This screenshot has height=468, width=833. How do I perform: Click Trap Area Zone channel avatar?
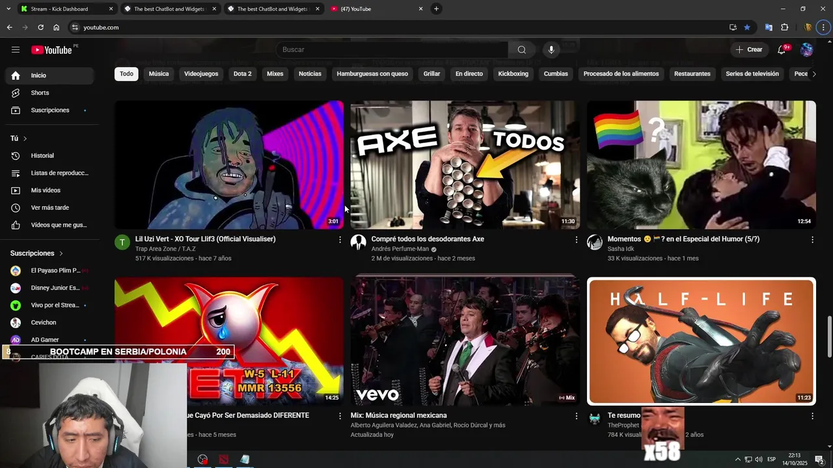(x=122, y=242)
